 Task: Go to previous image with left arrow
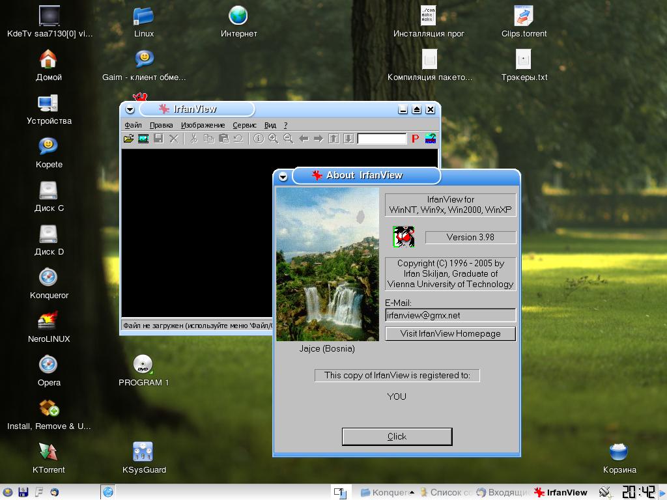click(304, 139)
